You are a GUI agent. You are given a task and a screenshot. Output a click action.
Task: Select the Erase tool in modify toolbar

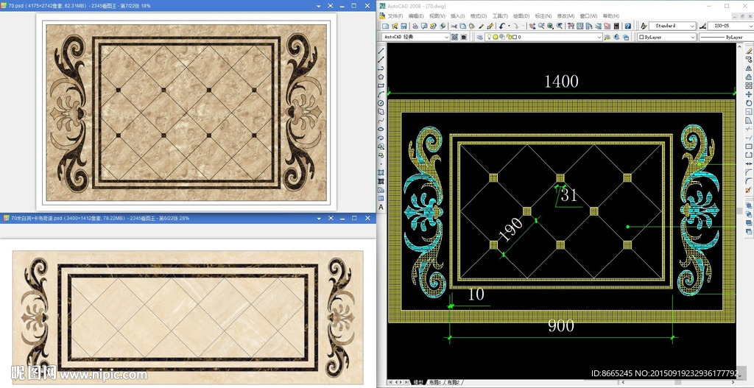click(x=749, y=51)
